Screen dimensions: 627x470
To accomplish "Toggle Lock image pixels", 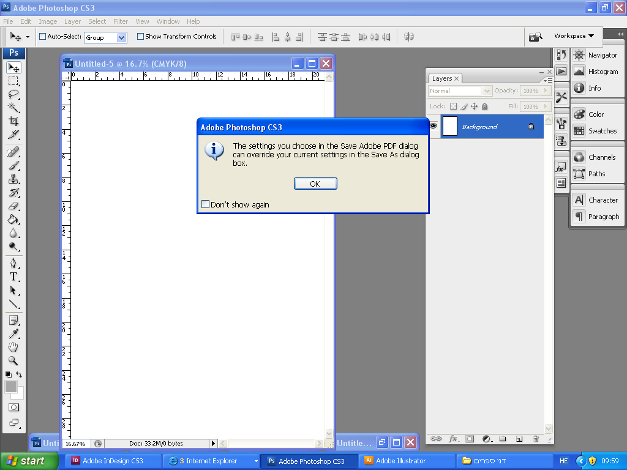I will (x=464, y=106).
